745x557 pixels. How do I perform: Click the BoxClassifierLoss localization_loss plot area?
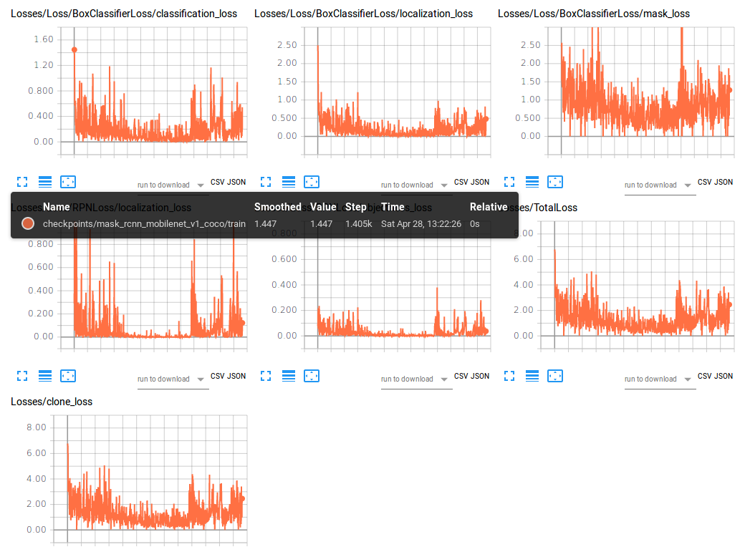click(x=397, y=91)
